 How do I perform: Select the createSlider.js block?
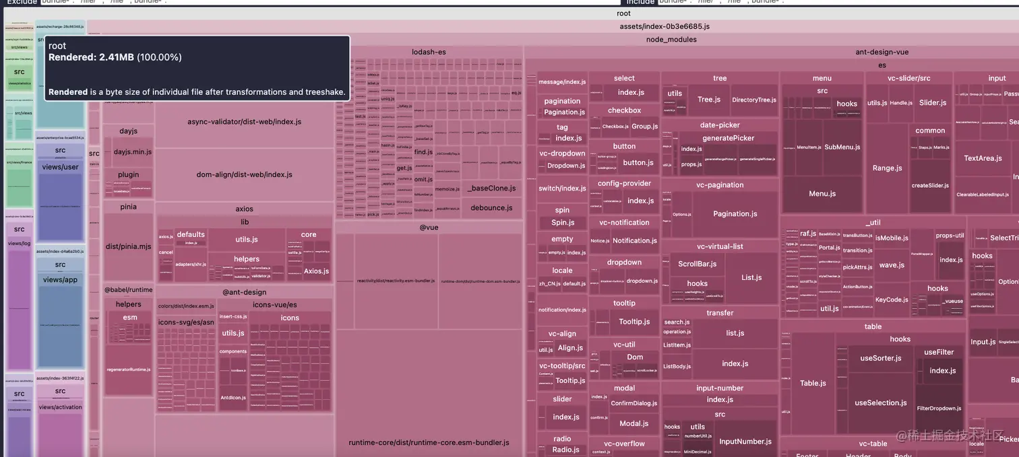coord(930,186)
